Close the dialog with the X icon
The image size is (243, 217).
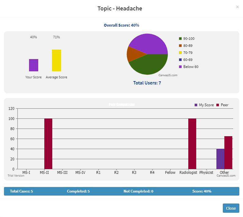tap(237, 7)
